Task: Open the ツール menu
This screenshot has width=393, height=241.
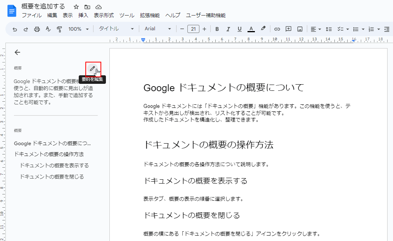Action: pos(127,15)
